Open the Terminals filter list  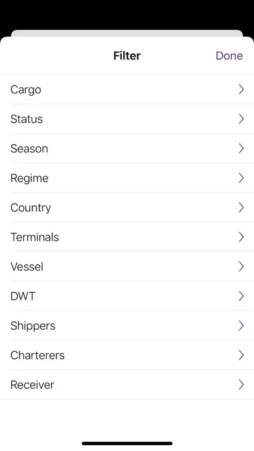[x=127, y=237]
